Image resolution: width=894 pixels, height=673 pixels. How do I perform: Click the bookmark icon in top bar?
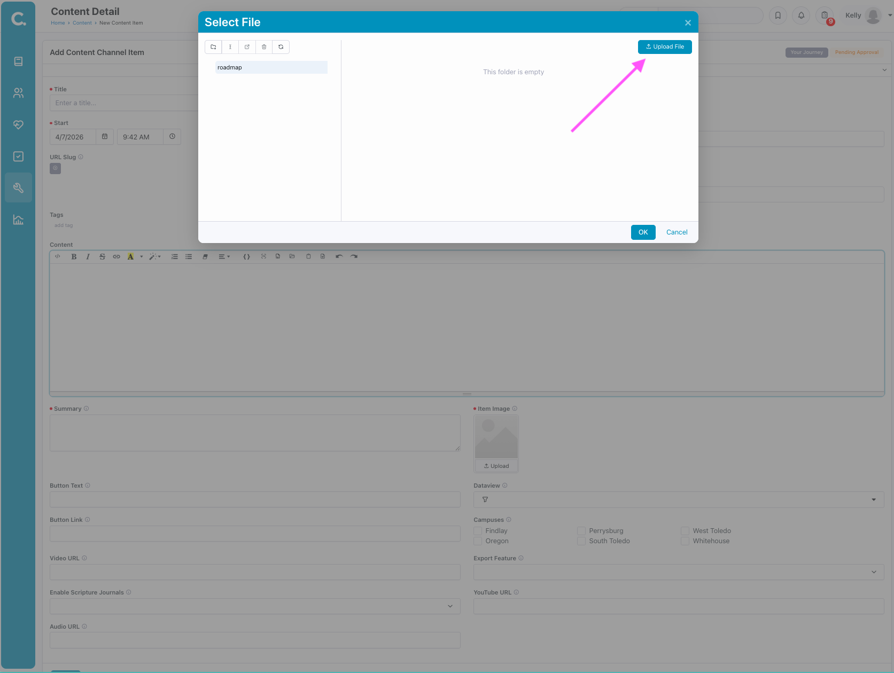pyautogui.click(x=778, y=15)
